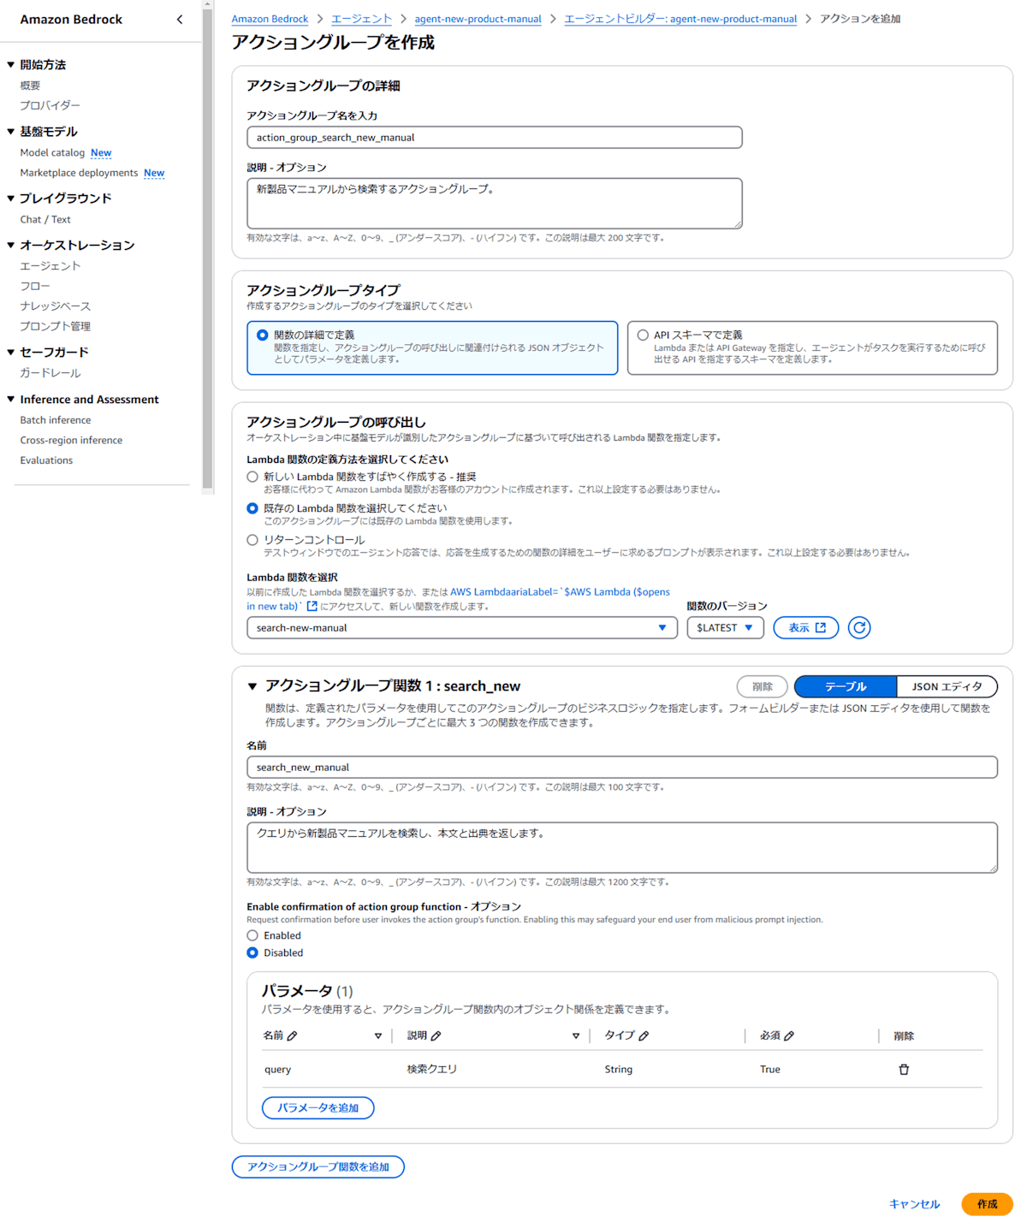Follow the エージェントビルダー breadcrumb link
This screenshot has height=1228, width=1027.
tap(680, 19)
